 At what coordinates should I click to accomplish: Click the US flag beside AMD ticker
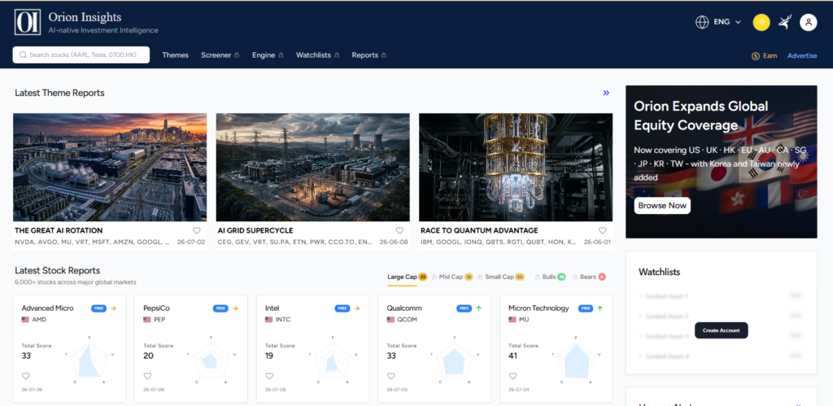click(25, 320)
